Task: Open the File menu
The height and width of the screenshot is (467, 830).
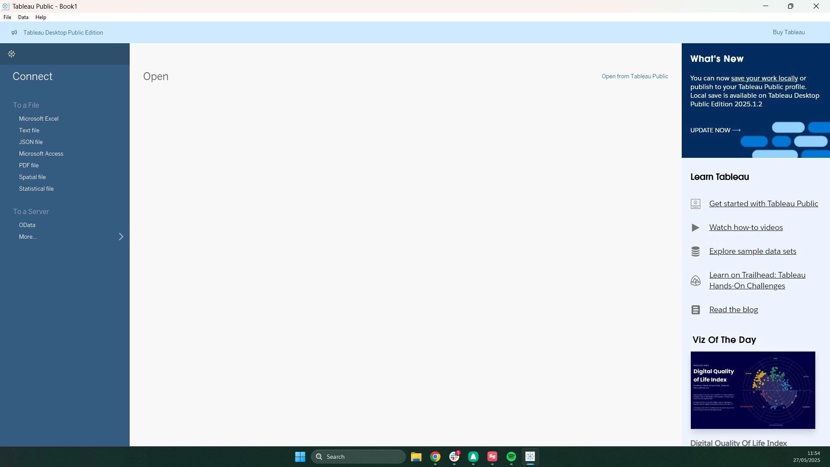Action: click(7, 17)
